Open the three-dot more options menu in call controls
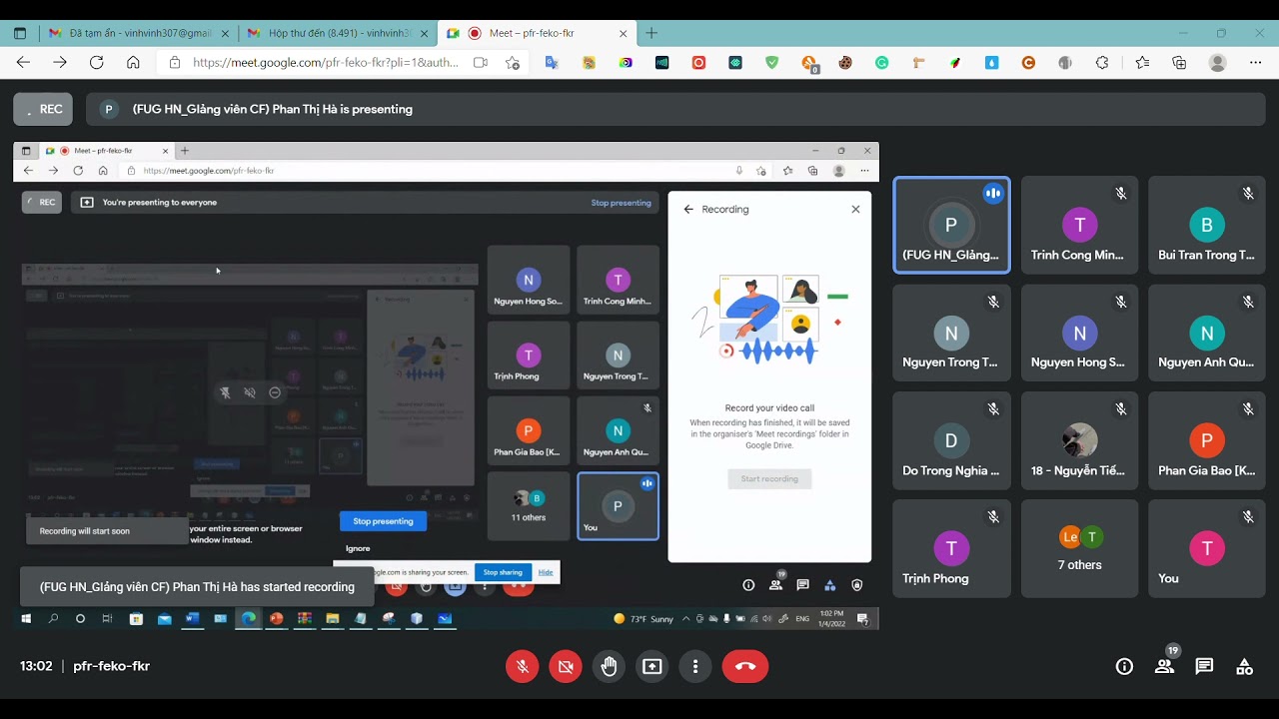Image resolution: width=1279 pixels, height=719 pixels. [x=695, y=666]
